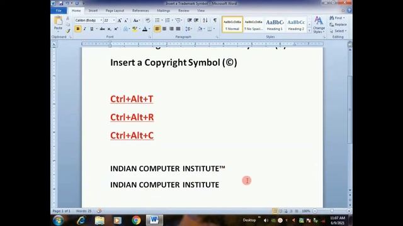Image resolution: width=403 pixels, height=226 pixels.
Task: Click the Font Color button
Action: point(145,29)
